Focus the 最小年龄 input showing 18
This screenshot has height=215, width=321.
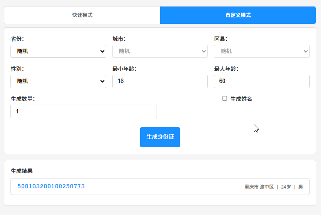(160, 81)
